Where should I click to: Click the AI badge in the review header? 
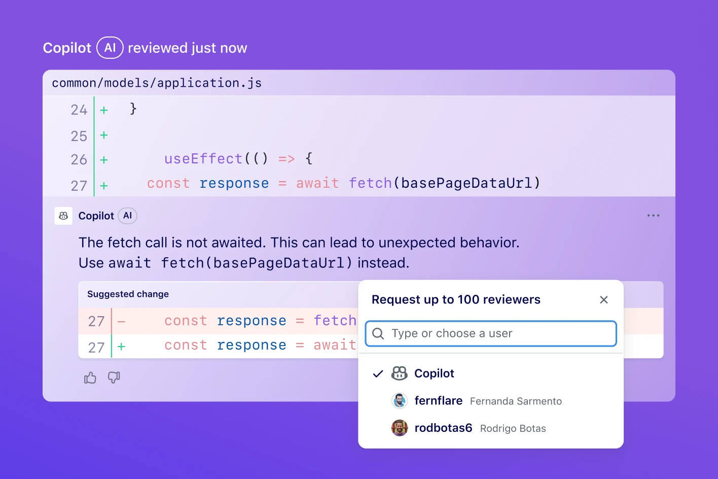[x=109, y=47]
